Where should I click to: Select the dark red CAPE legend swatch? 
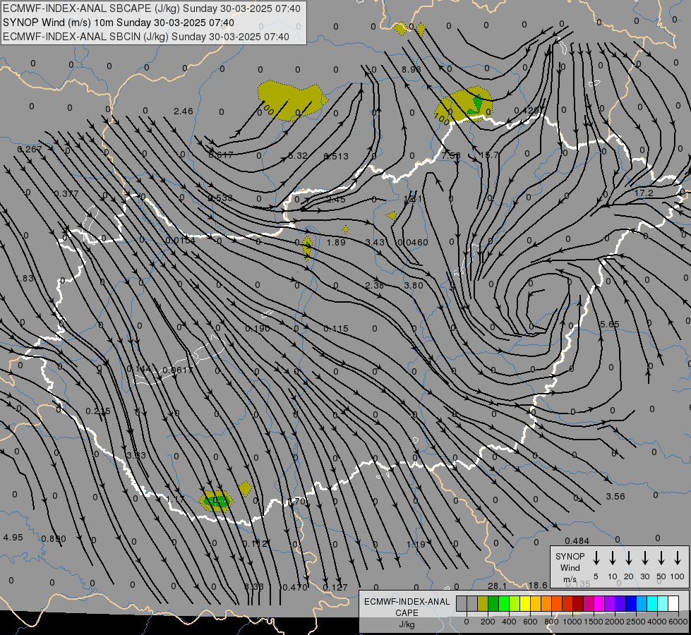[578, 604]
